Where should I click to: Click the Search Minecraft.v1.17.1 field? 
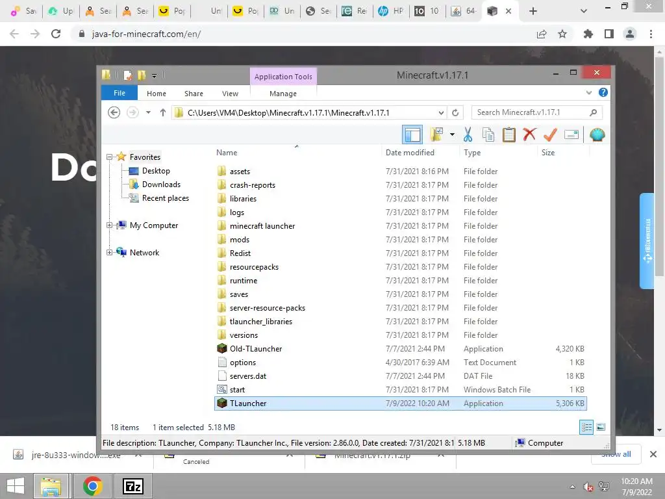coord(536,112)
